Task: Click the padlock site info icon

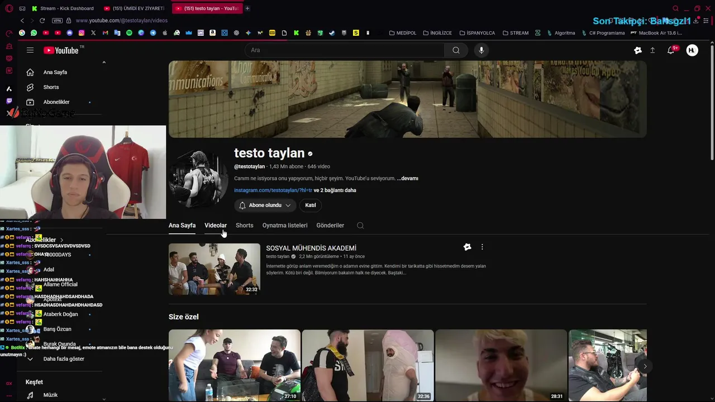Action: [69, 20]
